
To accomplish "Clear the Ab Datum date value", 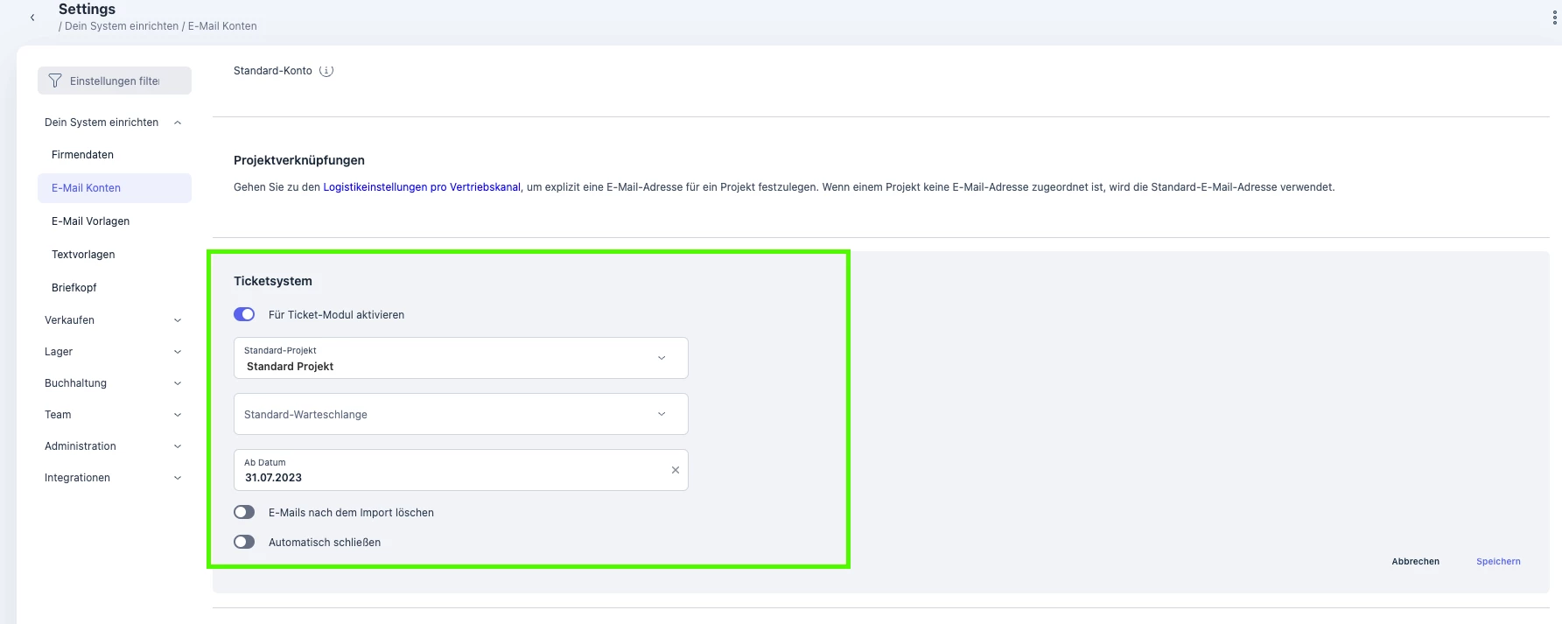I will [x=676, y=470].
